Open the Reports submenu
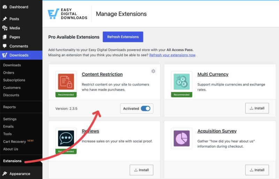 (9, 107)
